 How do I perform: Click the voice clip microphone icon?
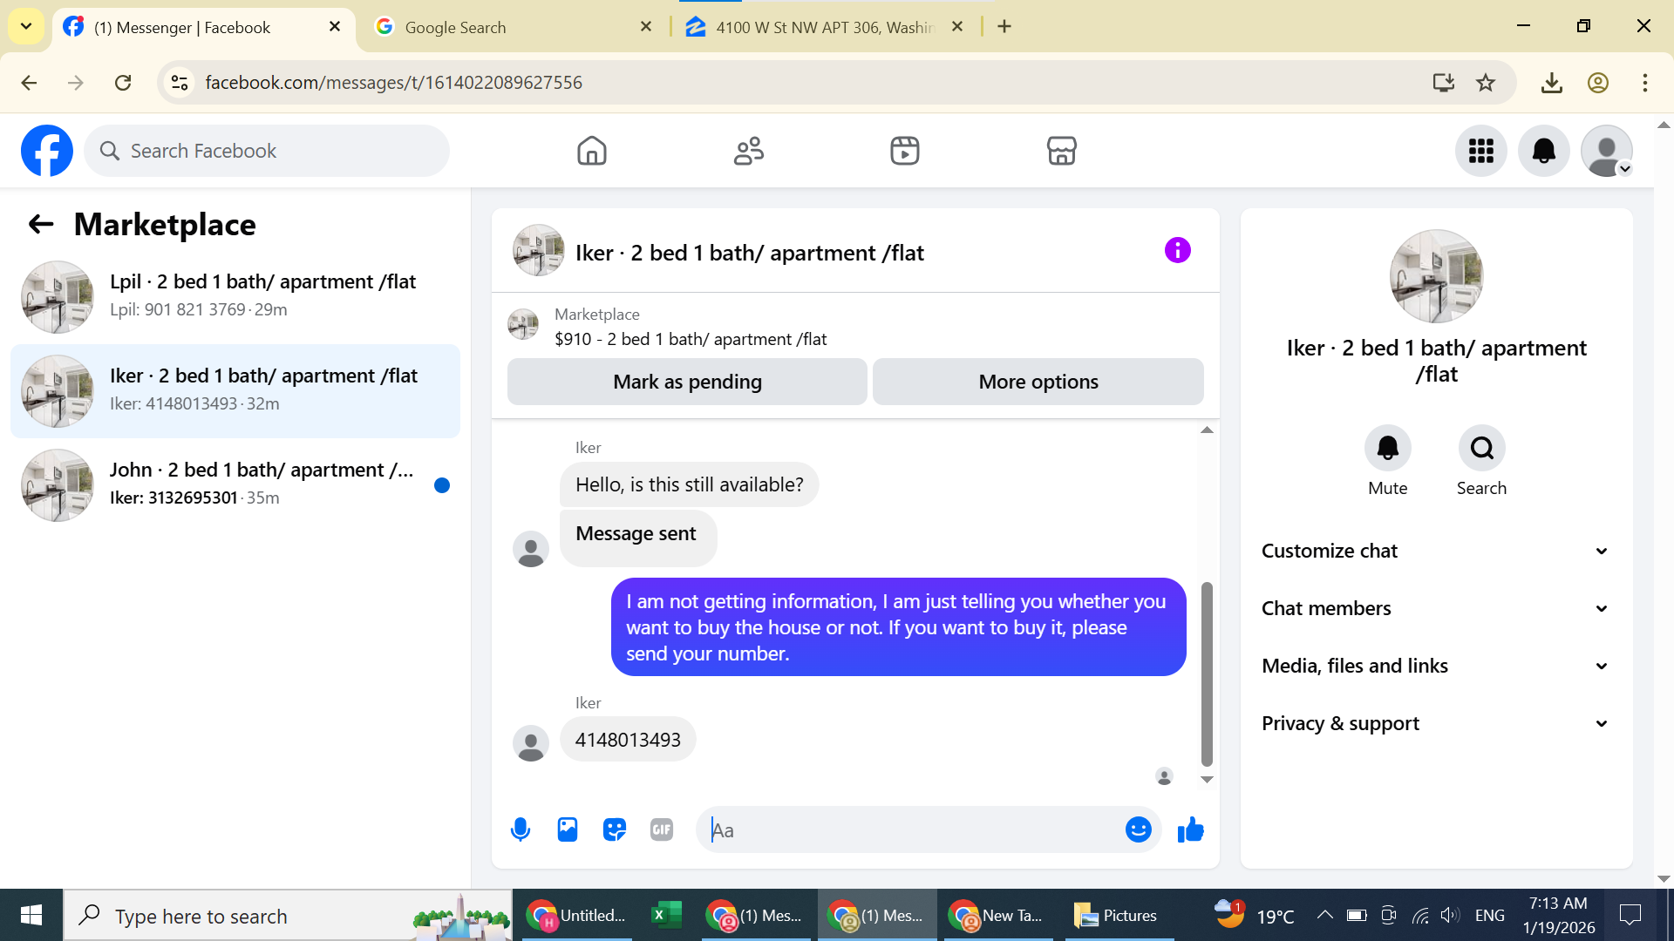coord(521,829)
